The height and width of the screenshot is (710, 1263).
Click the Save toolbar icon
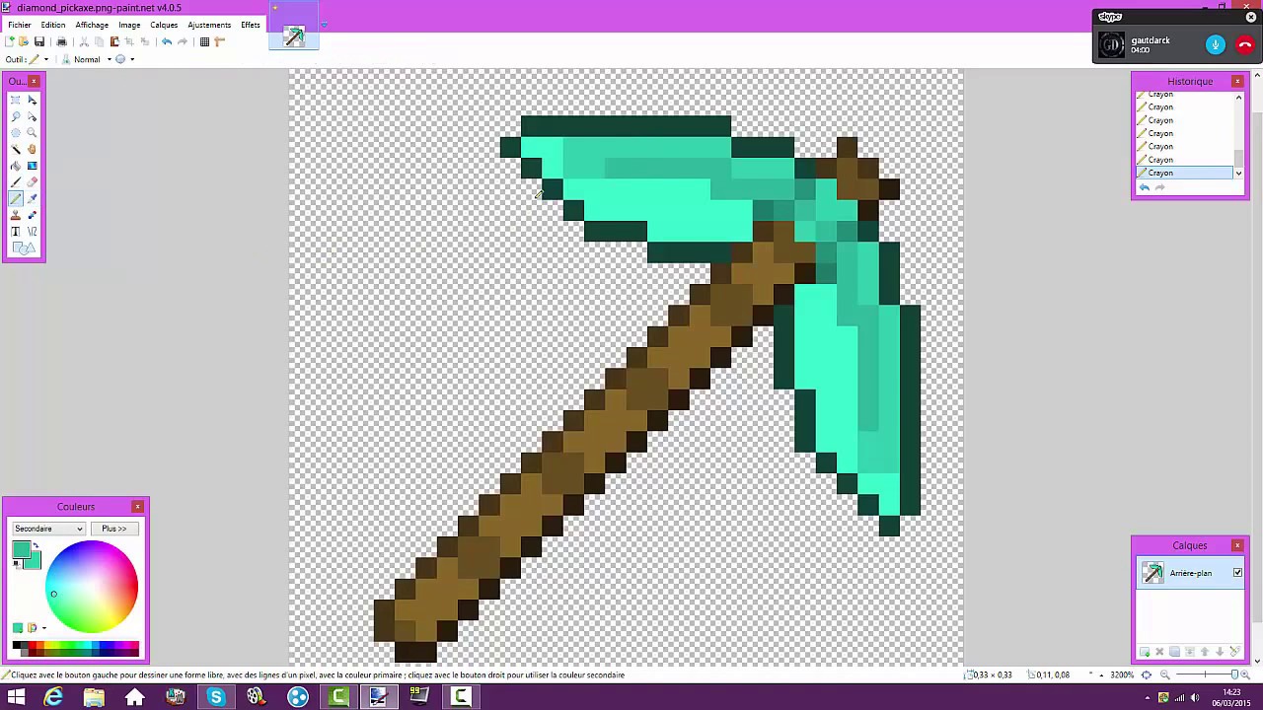coord(39,41)
